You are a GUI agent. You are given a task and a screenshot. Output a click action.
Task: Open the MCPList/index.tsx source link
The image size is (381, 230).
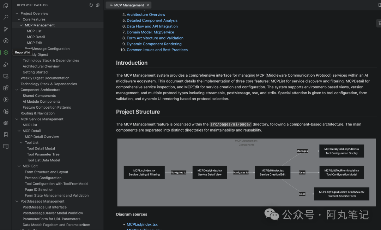pos(142,224)
